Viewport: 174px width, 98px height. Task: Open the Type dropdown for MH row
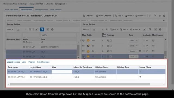tap(133, 41)
